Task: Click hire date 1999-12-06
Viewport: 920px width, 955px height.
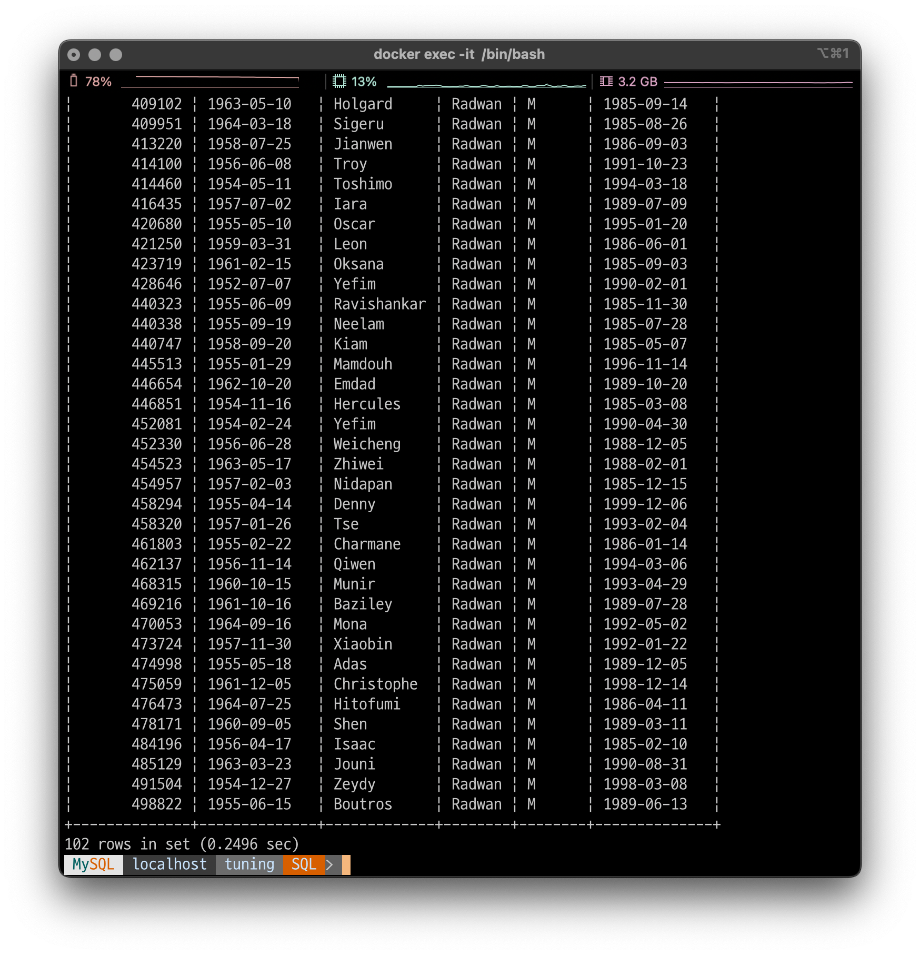Action: click(x=645, y=504)
